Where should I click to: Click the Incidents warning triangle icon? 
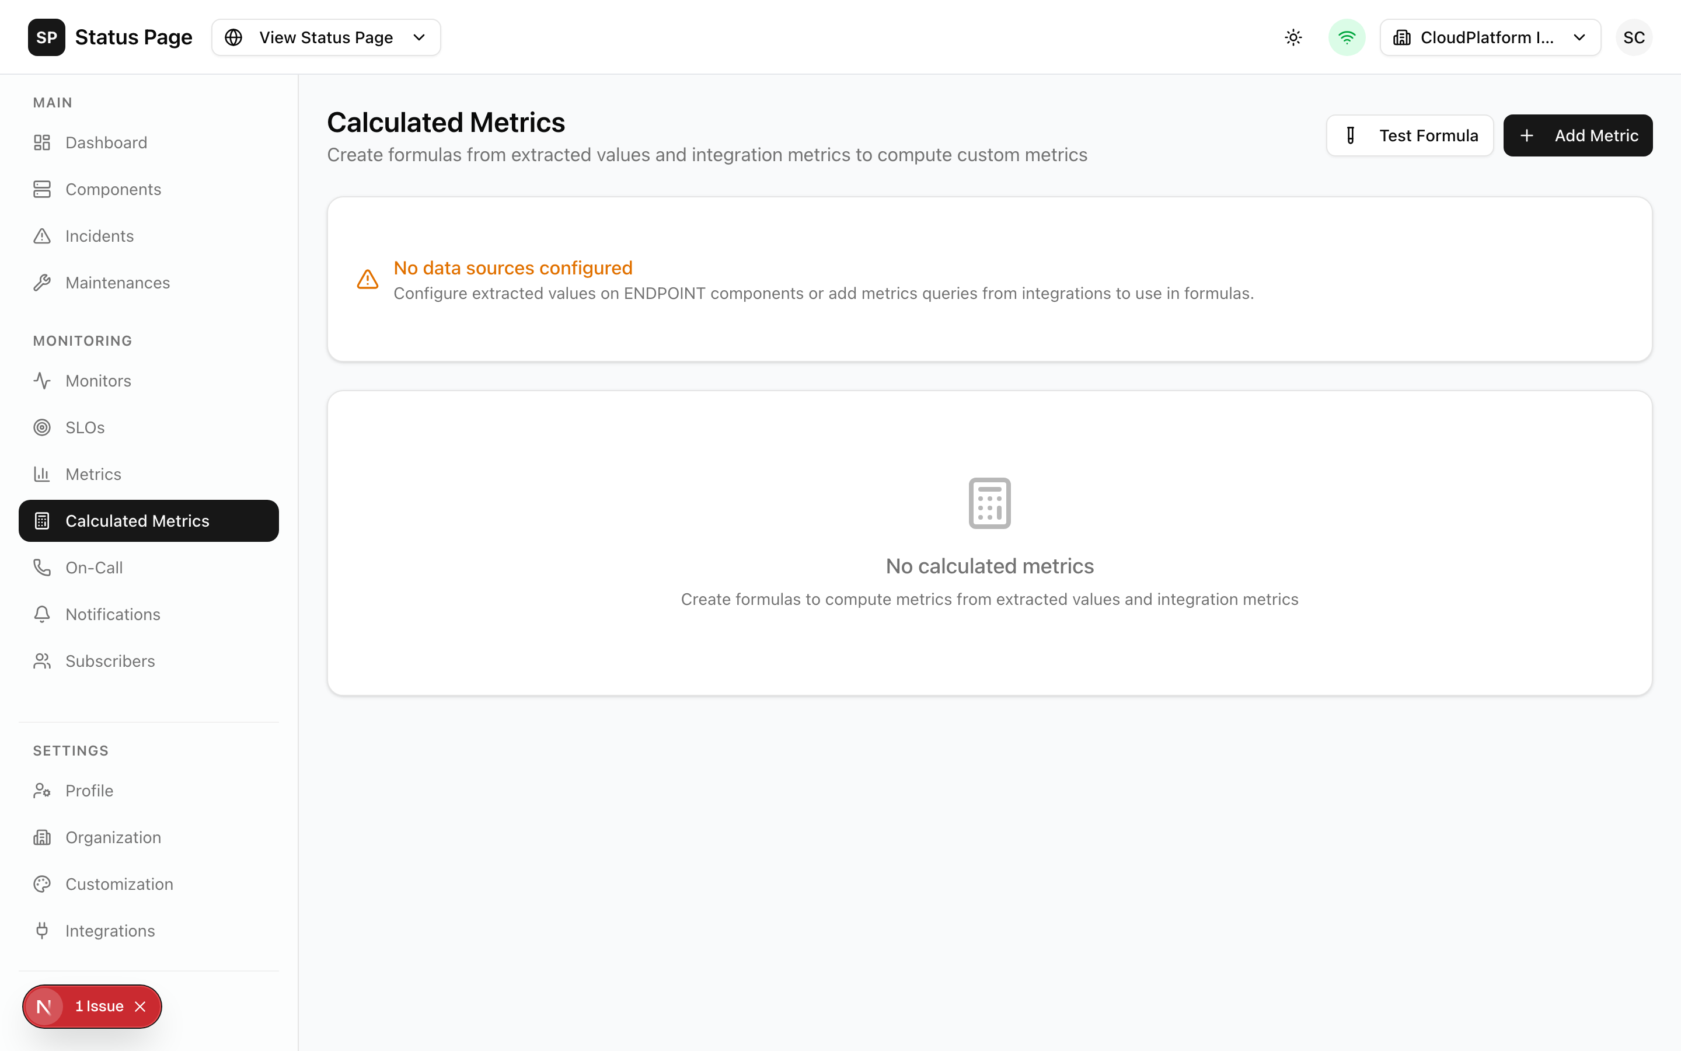pyautogui.click(x=41, y=236)
